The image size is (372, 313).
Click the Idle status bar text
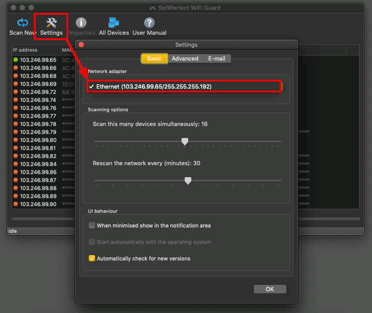click(12, 231)
